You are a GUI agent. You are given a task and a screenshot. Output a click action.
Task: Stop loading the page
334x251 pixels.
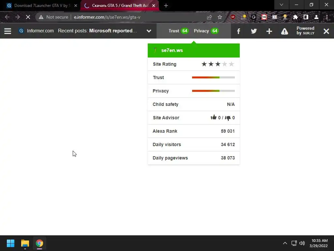(x=28, y=17)
